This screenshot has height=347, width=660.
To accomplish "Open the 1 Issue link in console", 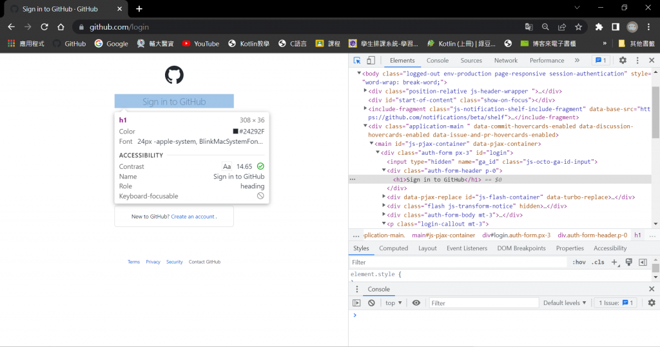I will pyautogui.click(x=616, y=302).
